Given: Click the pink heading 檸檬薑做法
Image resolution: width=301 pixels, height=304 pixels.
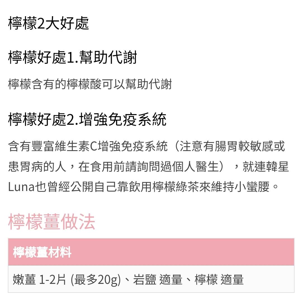Looking at the screenshot, I should point(51,221).
